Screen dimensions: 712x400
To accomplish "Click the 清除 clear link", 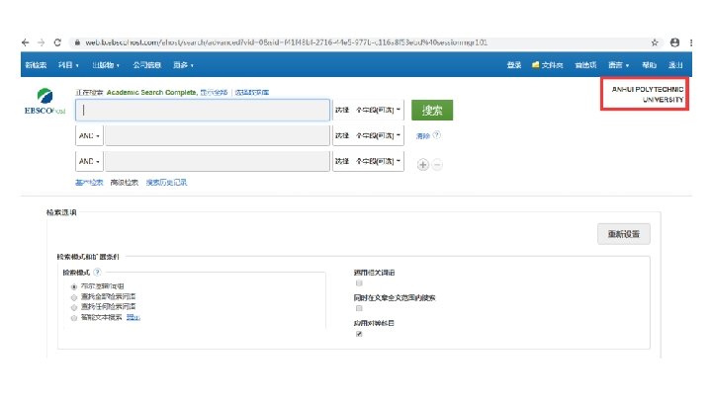I will pos(423,135).
